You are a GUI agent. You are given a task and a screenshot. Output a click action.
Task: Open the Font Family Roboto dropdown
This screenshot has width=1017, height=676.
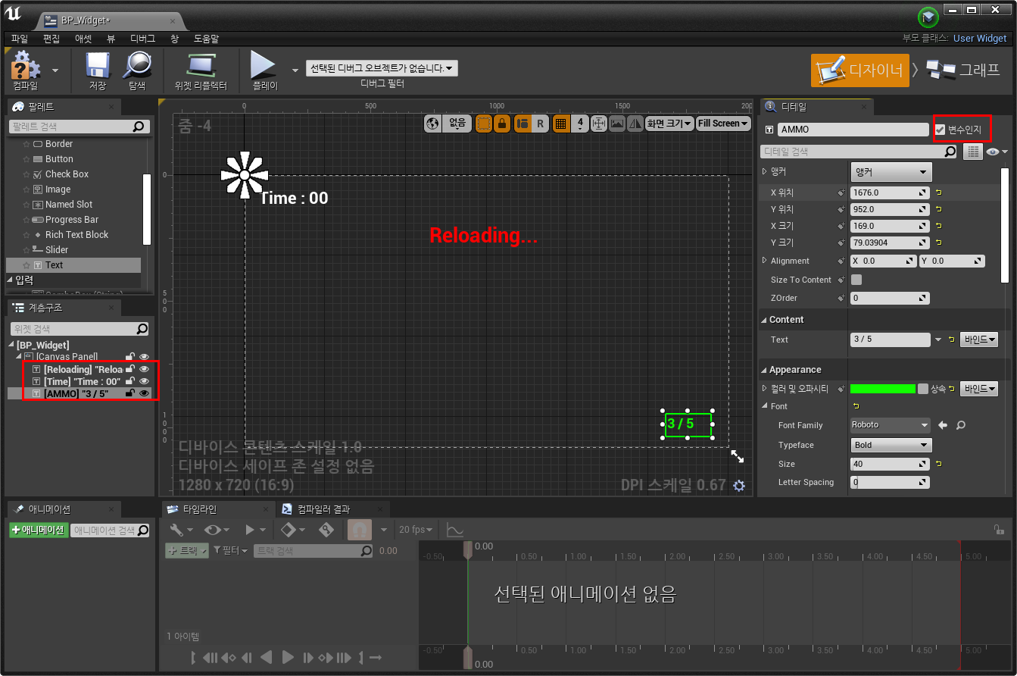[x=890, y=425]
